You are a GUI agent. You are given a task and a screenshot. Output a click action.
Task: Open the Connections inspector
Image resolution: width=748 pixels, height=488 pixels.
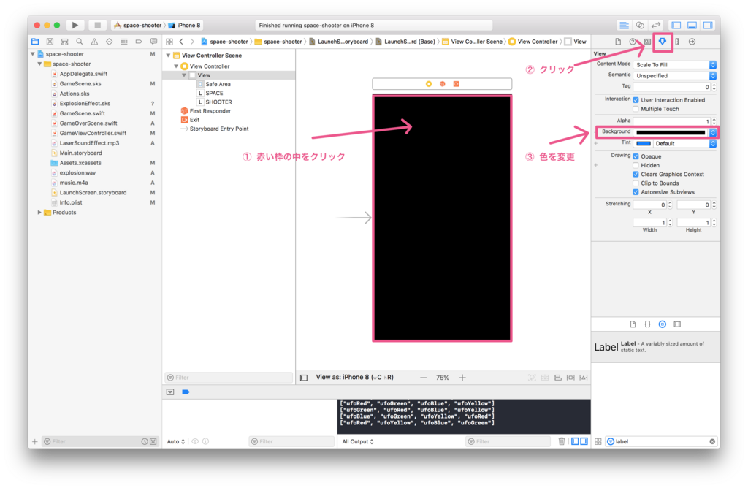tap(692, 41)
